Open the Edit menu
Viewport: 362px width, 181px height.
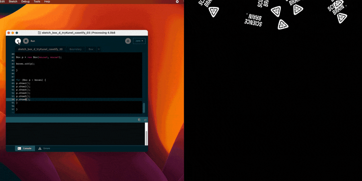2,1
